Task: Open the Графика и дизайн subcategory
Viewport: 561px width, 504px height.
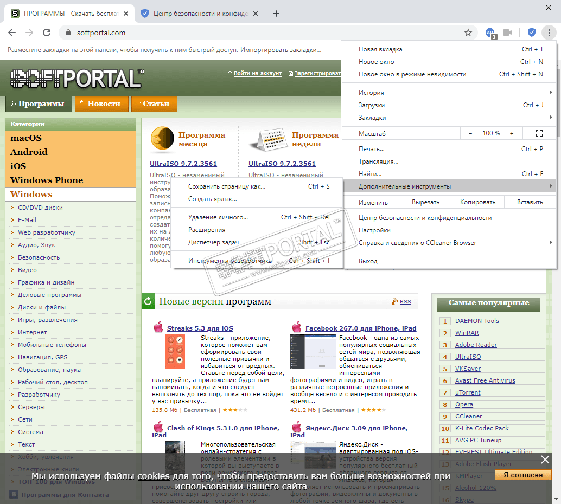Action: pyautogui.click(x=46, y=282)
